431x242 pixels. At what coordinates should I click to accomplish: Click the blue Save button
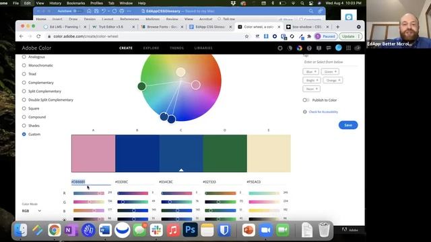pyautogui.click(x=348, y=125)
